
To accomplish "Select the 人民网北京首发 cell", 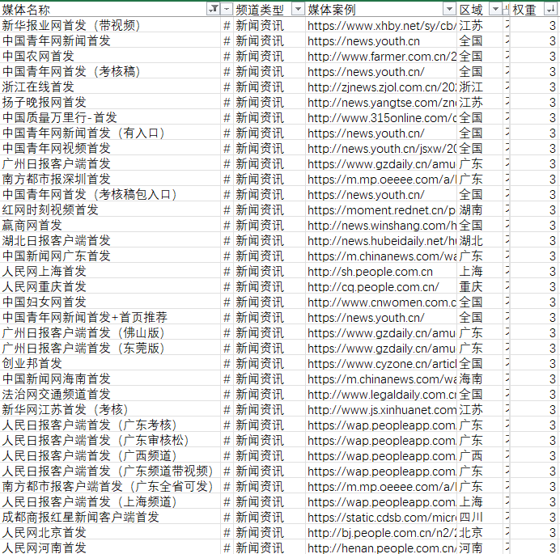I will (44, 533).
